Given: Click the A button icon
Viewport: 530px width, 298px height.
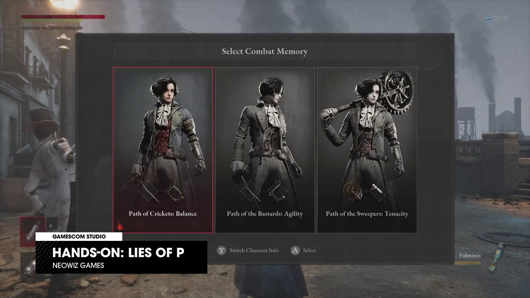Looking at the screenshot, I should [x=295, y=250].
